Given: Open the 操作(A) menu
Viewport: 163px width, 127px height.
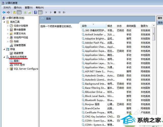Looking at the screenshot, I should (x=18, y=8).
